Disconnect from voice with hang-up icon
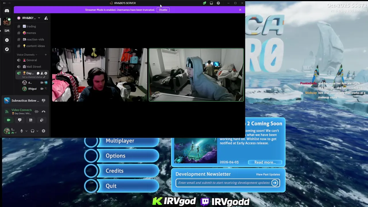 pos(43,112)
